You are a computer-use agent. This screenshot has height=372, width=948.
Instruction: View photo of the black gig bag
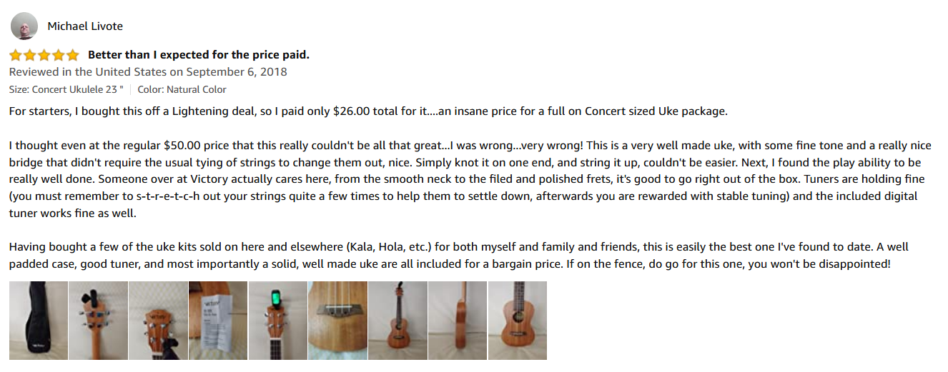pos(39,321)
